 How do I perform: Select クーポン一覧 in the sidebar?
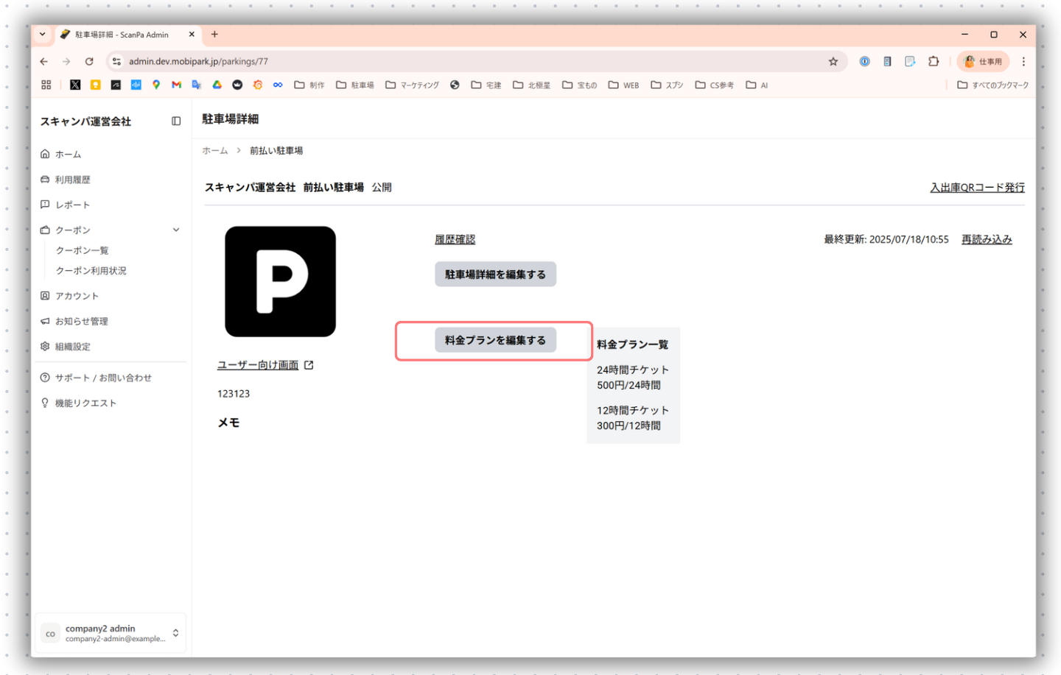[x=82, y=250]
